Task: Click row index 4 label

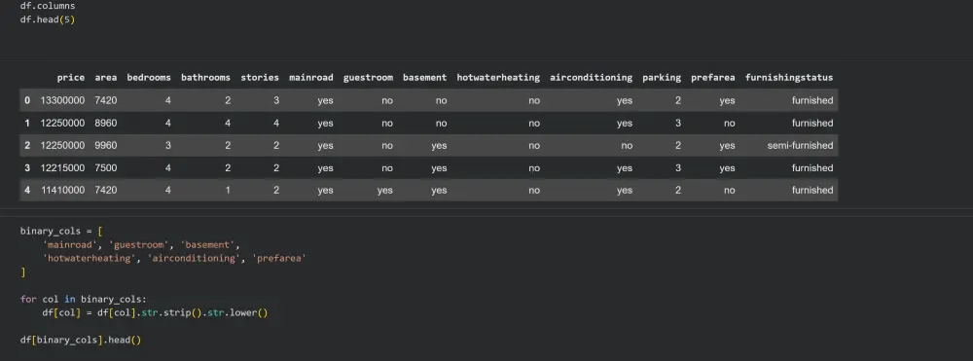Action: pyautogui.click(x=27, y=191)
